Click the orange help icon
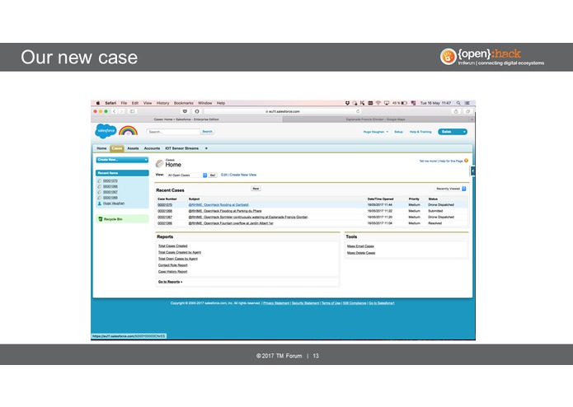Viewport: 573px width, 407px height. coord(467,161)
